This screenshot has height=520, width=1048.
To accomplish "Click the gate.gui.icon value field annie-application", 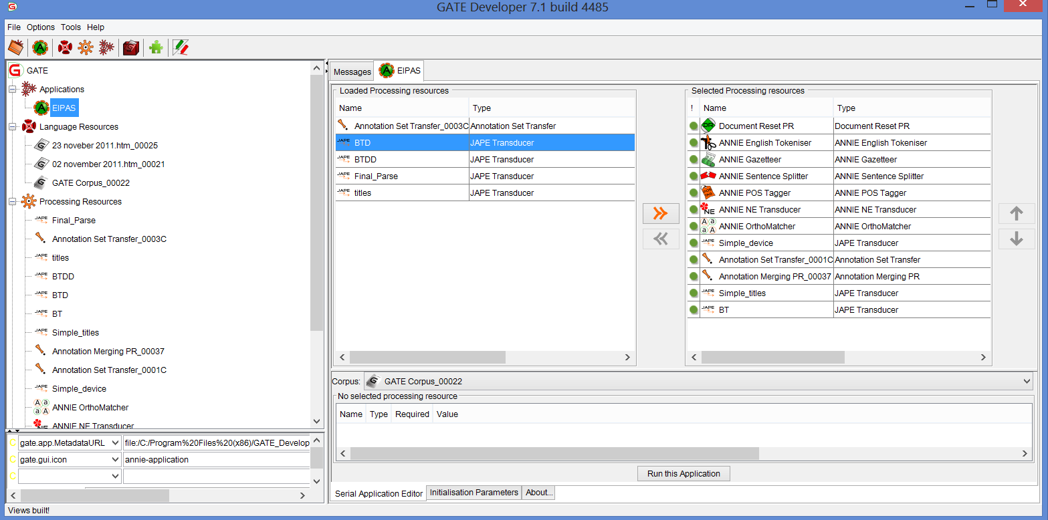I will click(216, 460).
